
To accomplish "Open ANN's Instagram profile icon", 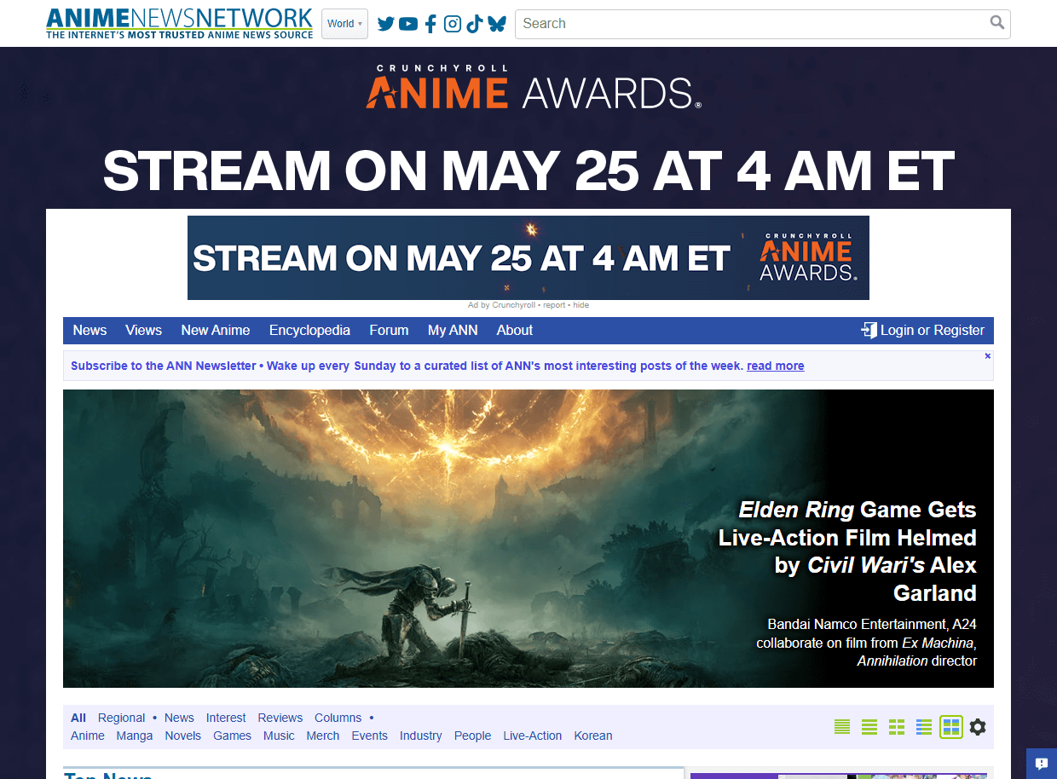I will [453, 24].
